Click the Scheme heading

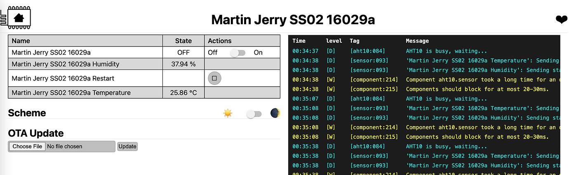pos(27,113)
